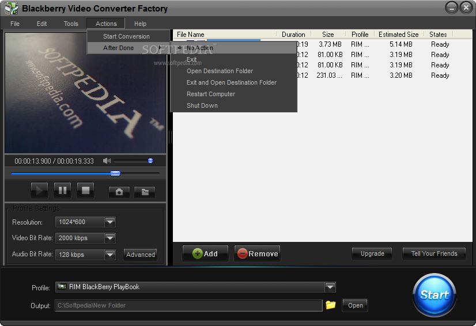Viewport: 476px width, 326px height.
Task: Sort by Profile column header
Action: pos(360,35)
